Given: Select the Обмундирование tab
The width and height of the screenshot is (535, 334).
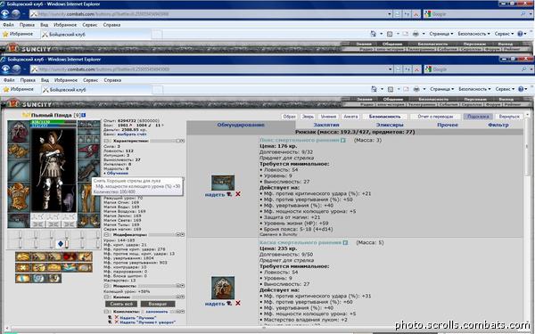Looking at the screenshot, I should 241,125.
